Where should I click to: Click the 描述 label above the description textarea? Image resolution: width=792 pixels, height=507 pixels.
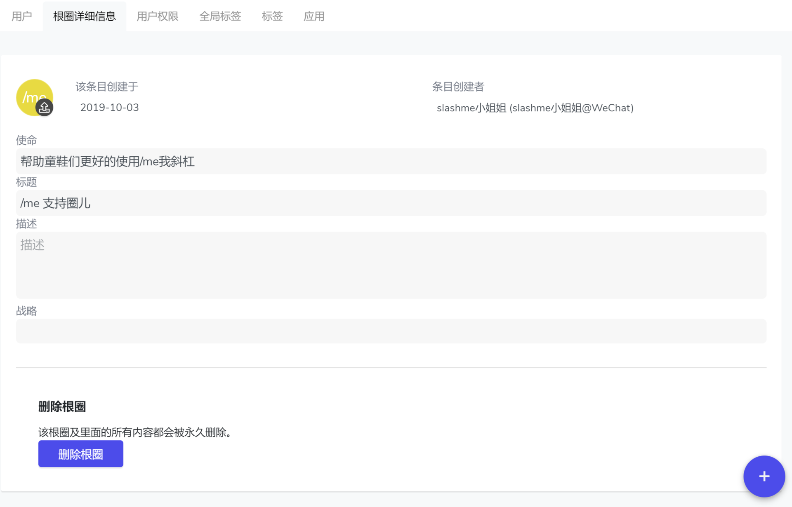(26, 223)
